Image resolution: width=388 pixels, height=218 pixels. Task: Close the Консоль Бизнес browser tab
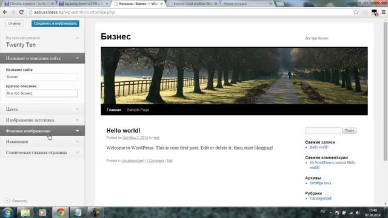(162, 4)
